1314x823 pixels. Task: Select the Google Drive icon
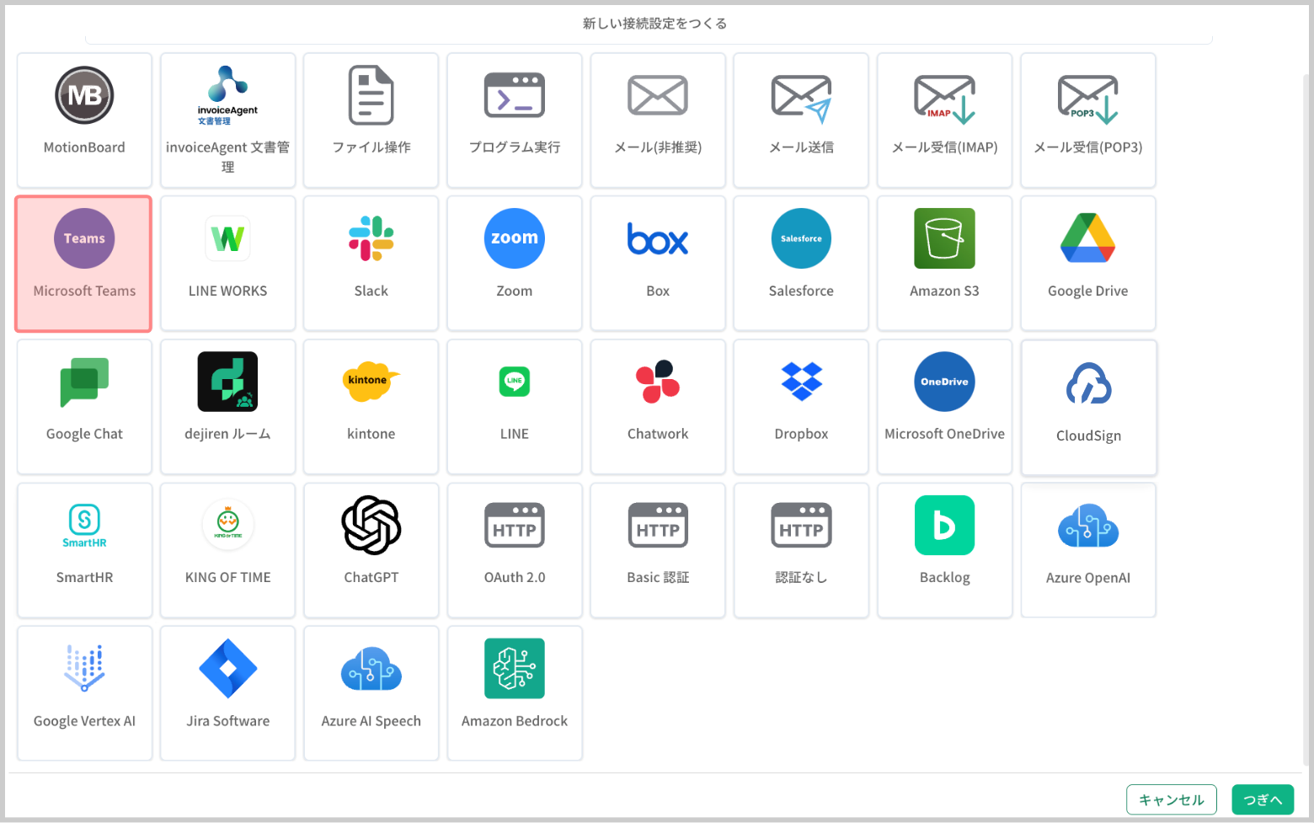[1087, 238]
